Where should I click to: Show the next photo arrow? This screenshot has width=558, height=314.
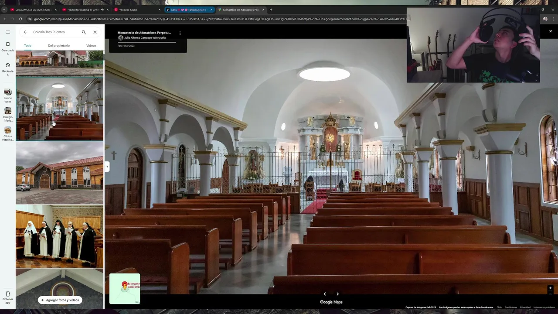[x=337, y=294]
